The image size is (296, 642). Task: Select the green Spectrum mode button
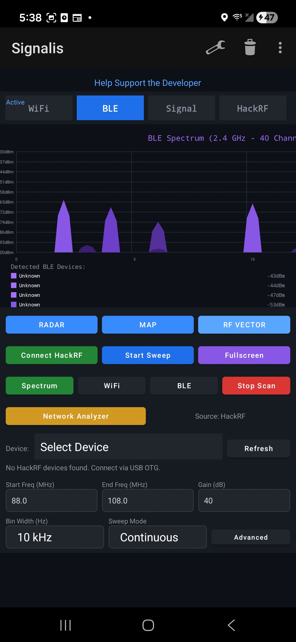click(39, 386)
